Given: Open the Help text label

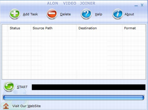Looking at the screenshot, I should [99, 14].
